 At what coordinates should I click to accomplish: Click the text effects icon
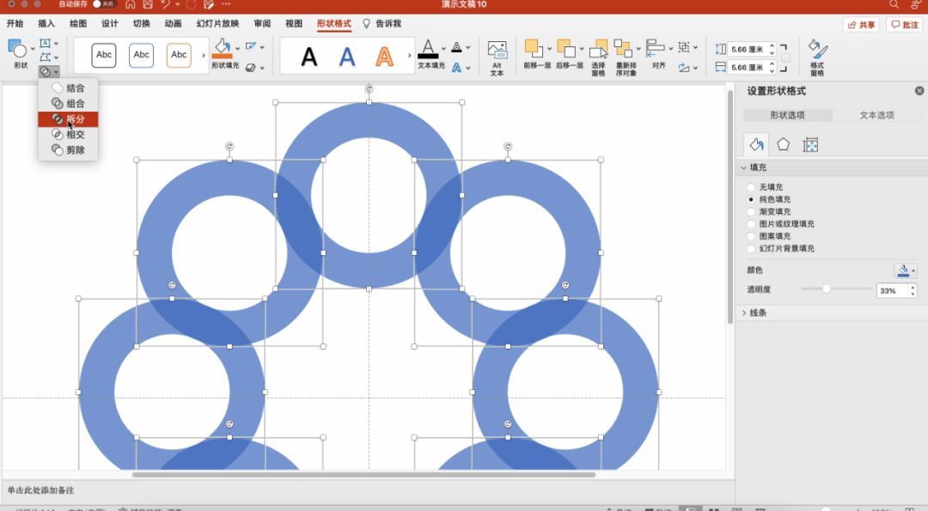[456, 68]
